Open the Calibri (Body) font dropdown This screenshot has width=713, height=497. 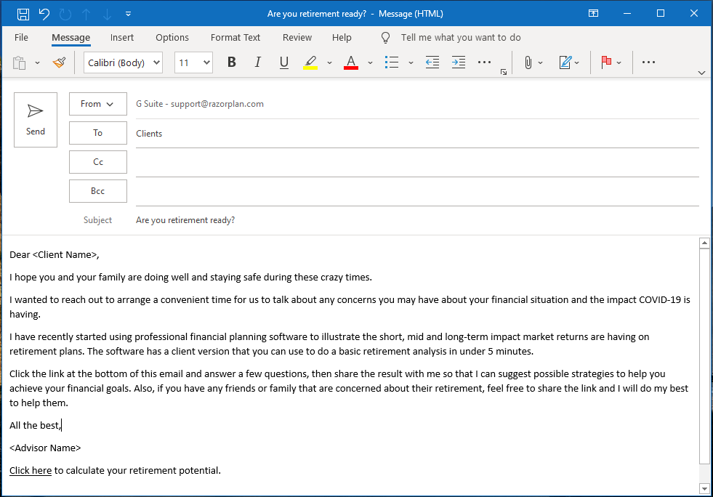point(123,62)
